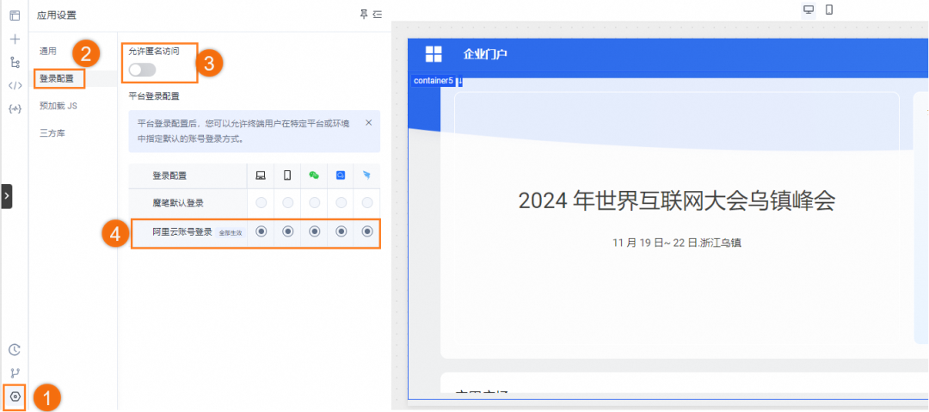Select 阿里云账号登录 for WeChat
This screenshot has height=412, width=929.
[314, 231]
